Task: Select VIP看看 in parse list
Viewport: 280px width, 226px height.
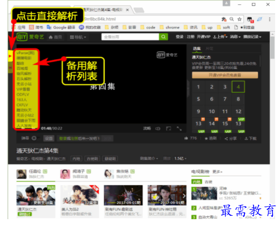Action: 23,89
